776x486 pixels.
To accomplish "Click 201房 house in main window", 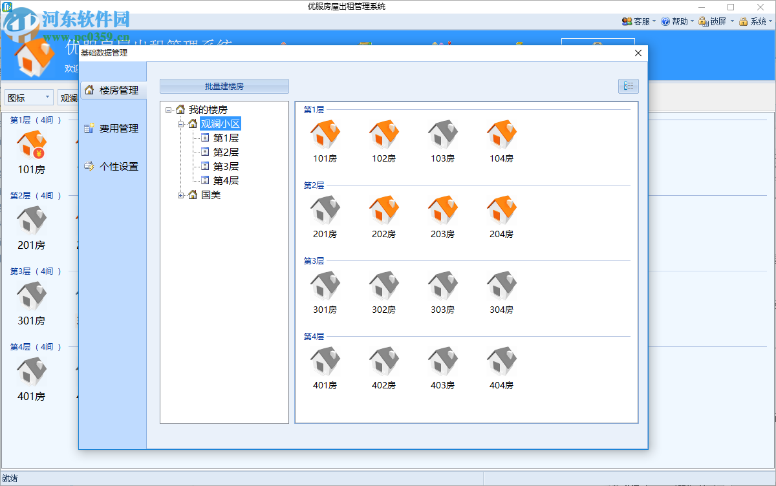I will (x=32, y=221).
